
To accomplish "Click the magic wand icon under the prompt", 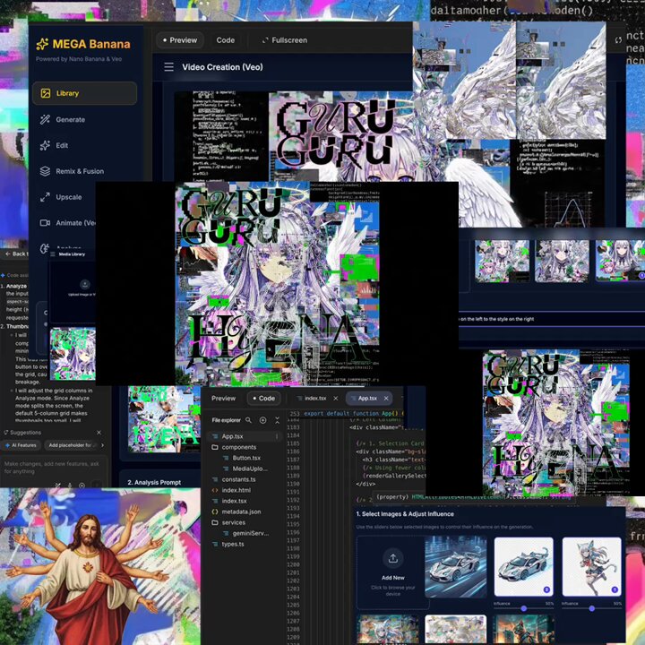I will [57, 486].
